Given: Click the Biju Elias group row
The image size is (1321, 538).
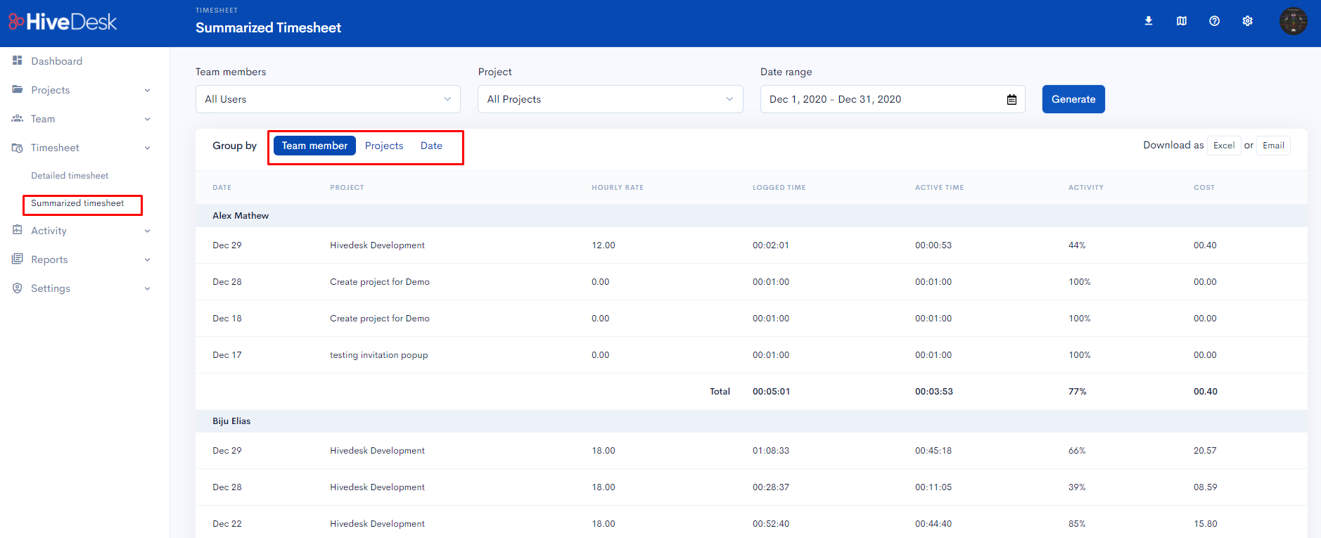Looking at the screenshot, I should coord(751,421).
